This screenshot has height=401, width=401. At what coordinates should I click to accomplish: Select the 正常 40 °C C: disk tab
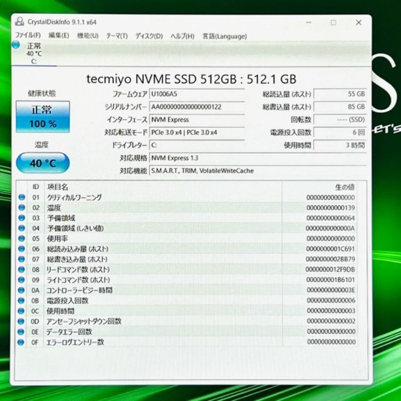[x=34, y=53]
